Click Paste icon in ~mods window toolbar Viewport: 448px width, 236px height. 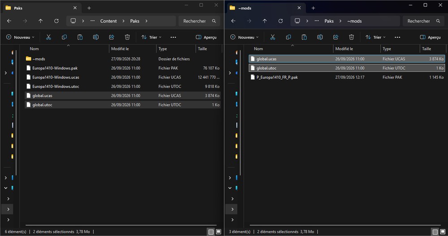(x=304, y=37)
